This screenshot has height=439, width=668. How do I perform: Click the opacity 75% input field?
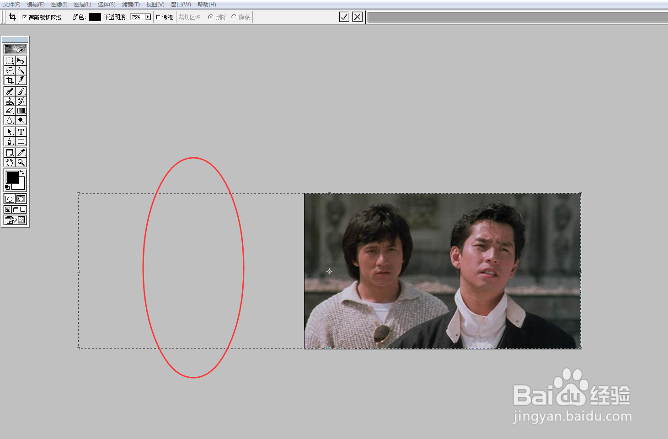(x=137, y=17)
